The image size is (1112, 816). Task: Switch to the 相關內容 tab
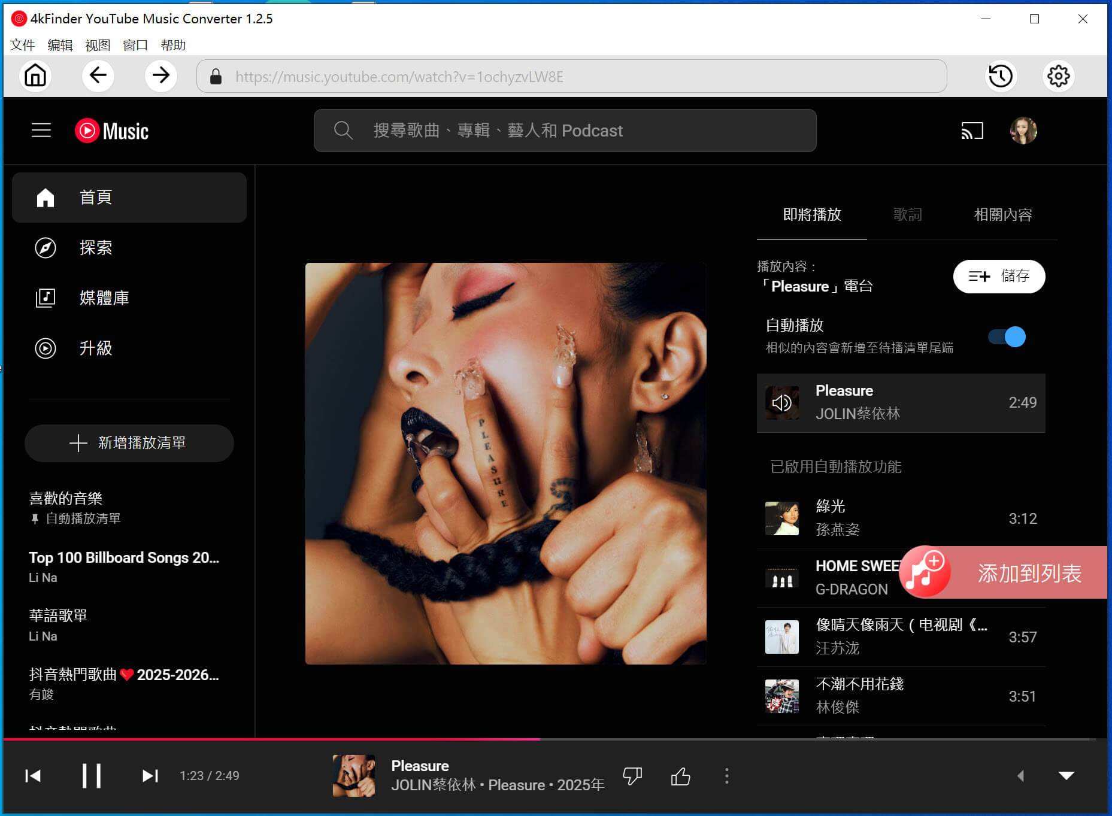tap(1003, 215)
